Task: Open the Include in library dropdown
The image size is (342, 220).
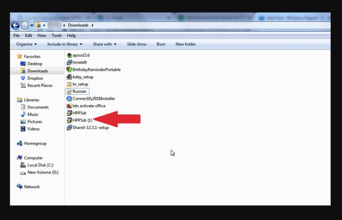Action: 65,44
